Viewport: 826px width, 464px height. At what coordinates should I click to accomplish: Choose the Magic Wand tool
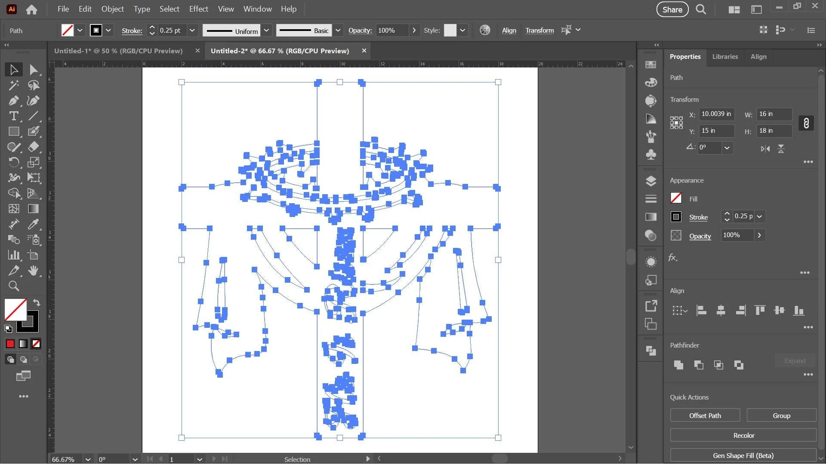pos(13,85)
